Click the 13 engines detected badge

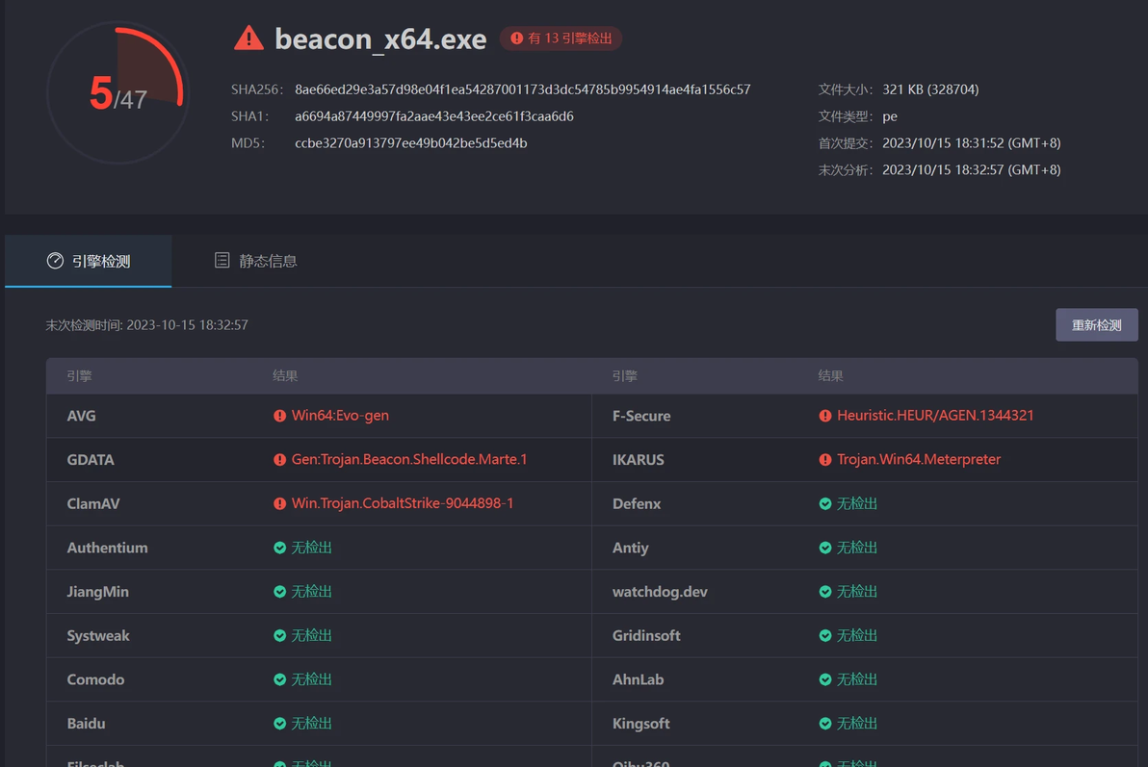click(561, 38)
